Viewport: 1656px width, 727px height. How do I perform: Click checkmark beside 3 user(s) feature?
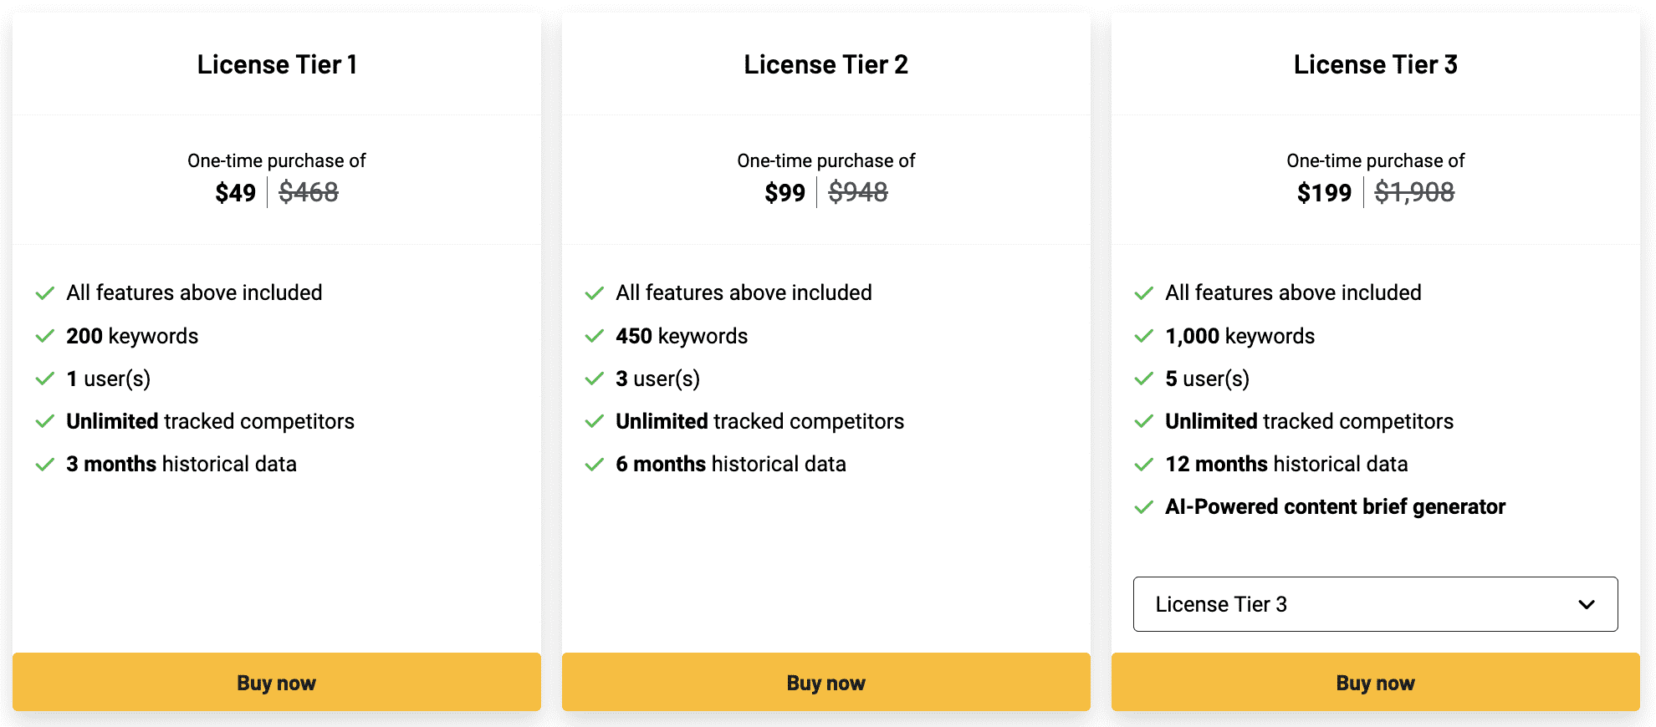coord(595,379)
